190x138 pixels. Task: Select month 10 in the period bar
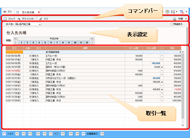[x=75, y=43]
